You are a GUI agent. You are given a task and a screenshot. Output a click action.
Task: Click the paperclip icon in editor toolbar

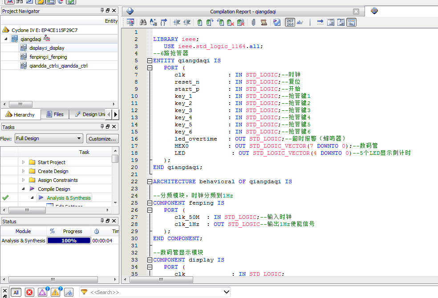(x=253, y=22)
